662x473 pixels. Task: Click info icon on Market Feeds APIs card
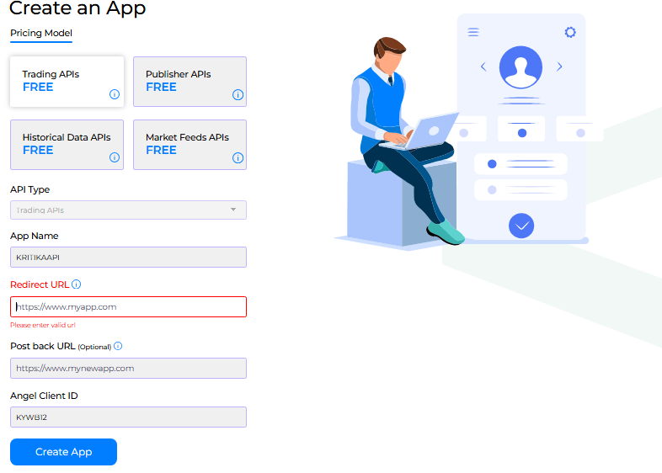coord(238,158)
